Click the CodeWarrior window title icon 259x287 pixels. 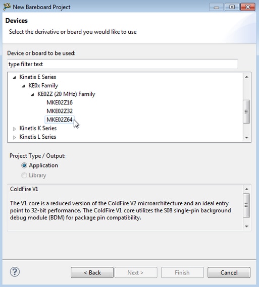pyautogui.click(x=7, y=7)
